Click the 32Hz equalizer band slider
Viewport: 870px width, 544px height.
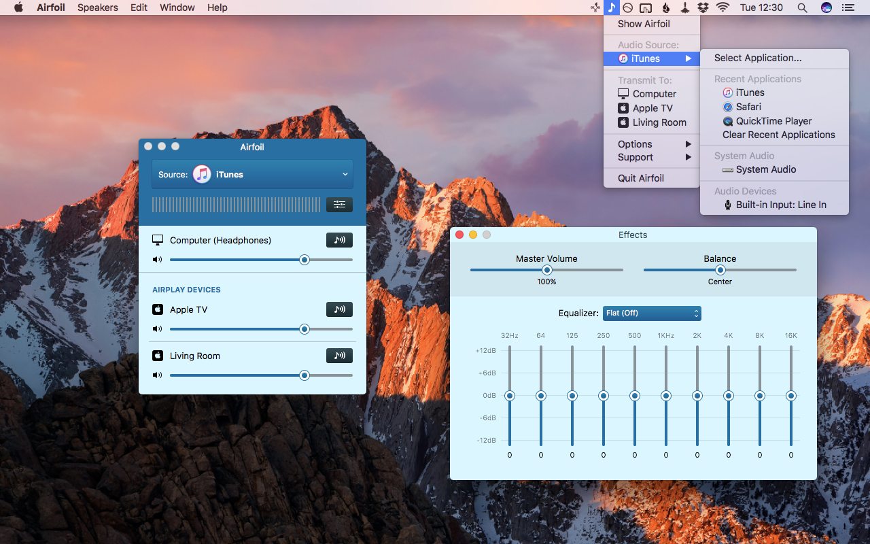(x=510, y=396)
